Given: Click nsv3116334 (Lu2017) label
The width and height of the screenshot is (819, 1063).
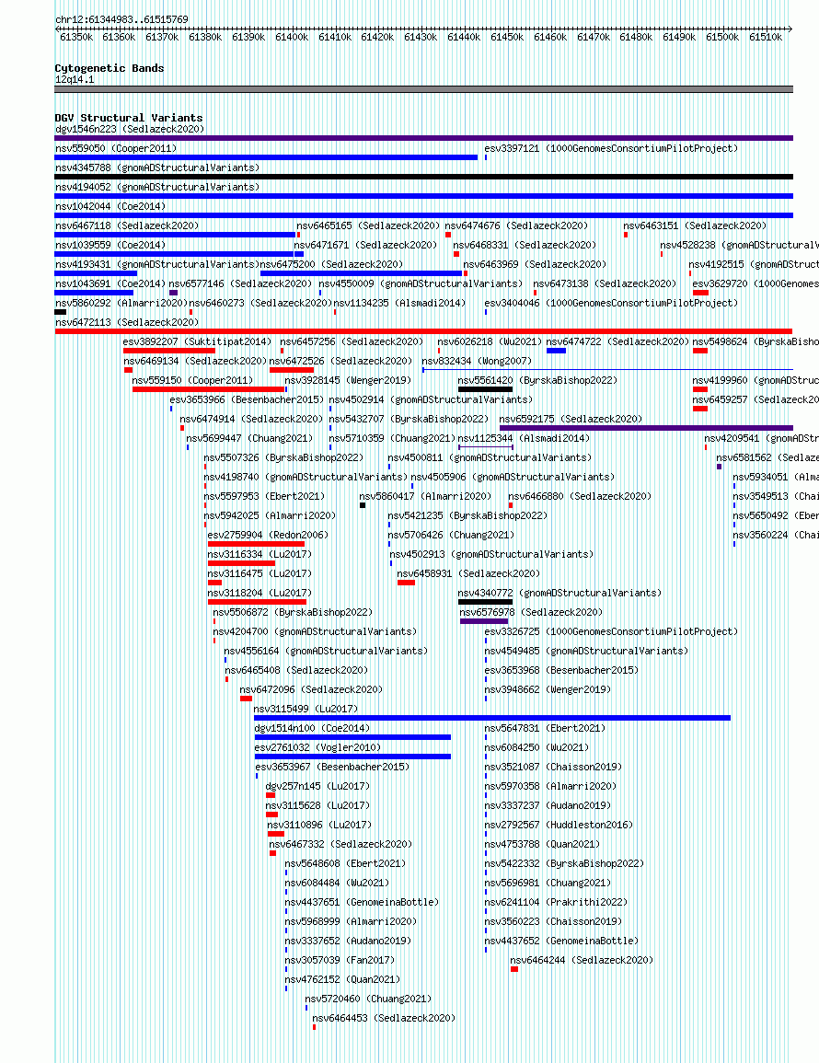Looking at the screenshot, I should [x=260, y=555].
